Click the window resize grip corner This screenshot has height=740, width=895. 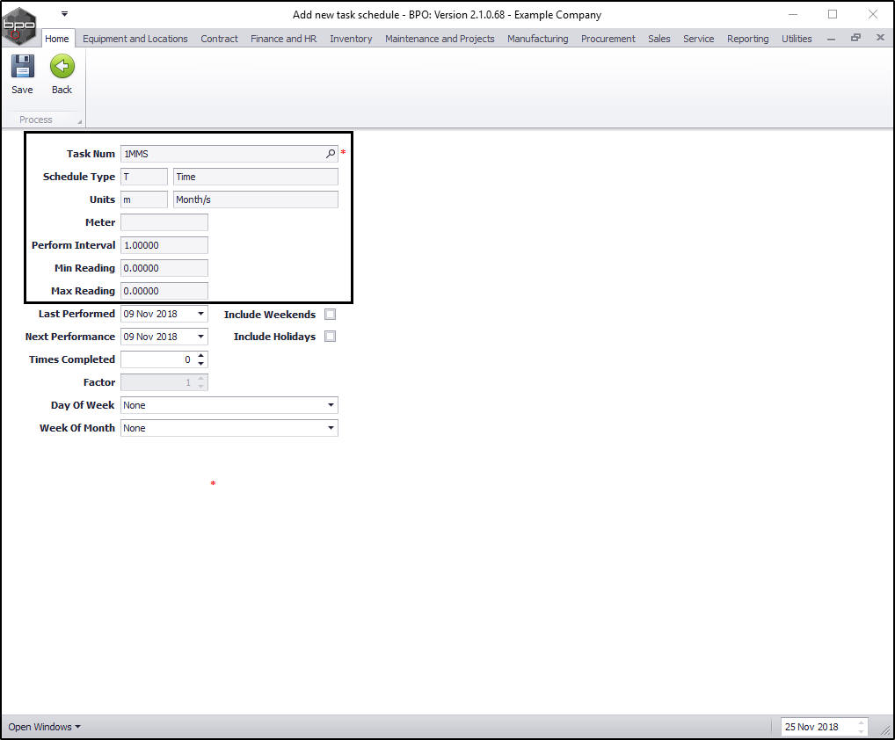click(x=886, y=729)
